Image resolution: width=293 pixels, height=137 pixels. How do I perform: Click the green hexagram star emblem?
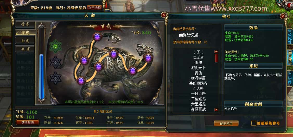[x=55, y=46]
